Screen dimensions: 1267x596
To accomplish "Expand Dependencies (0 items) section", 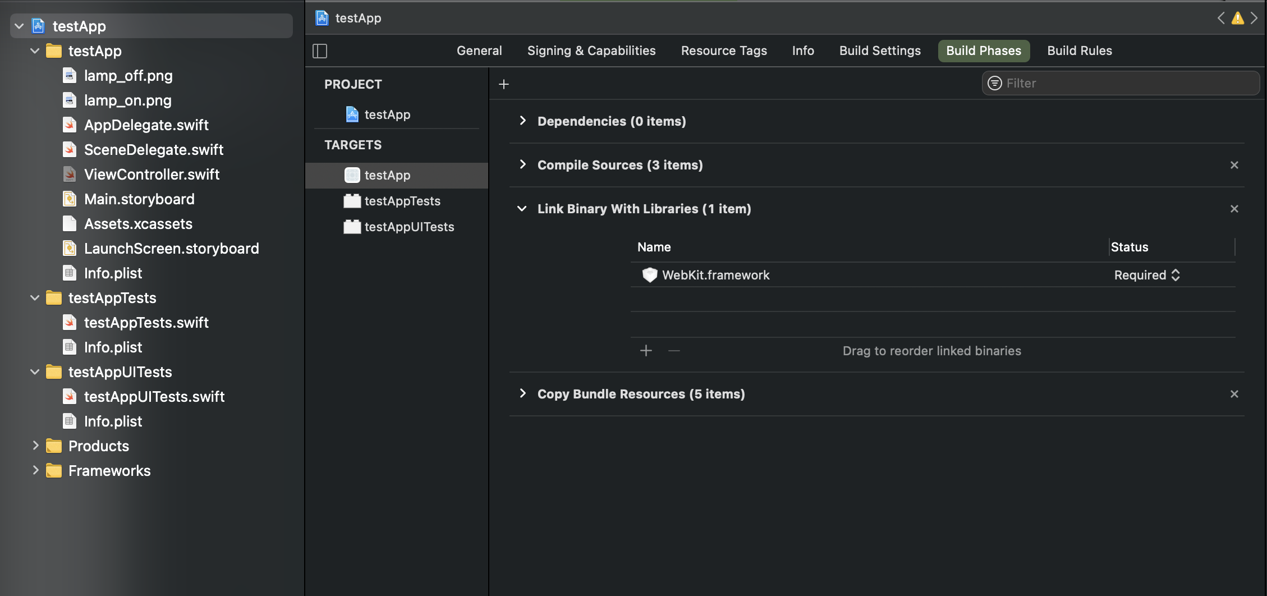I will coord(522,121).
